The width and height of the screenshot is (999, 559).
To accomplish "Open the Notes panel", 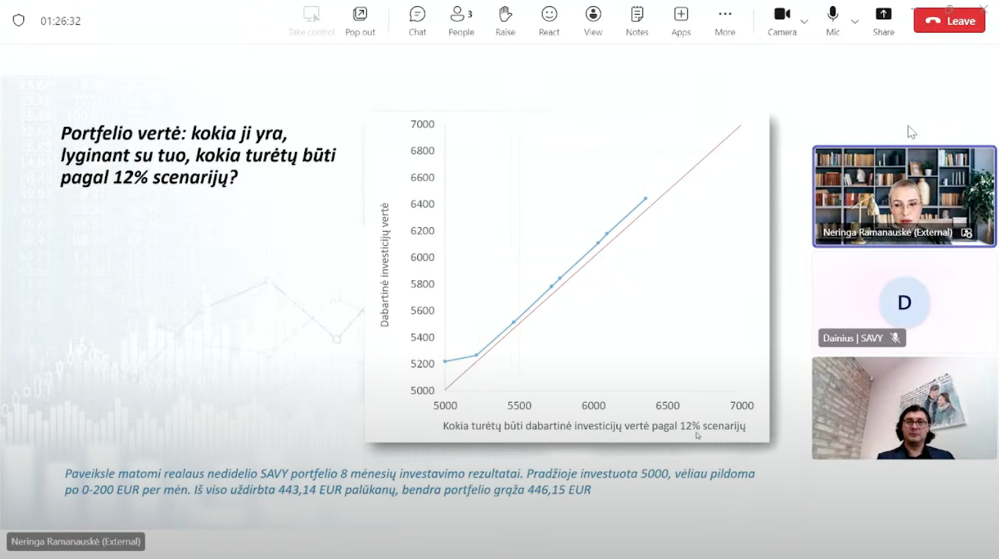I will (637, 21).
